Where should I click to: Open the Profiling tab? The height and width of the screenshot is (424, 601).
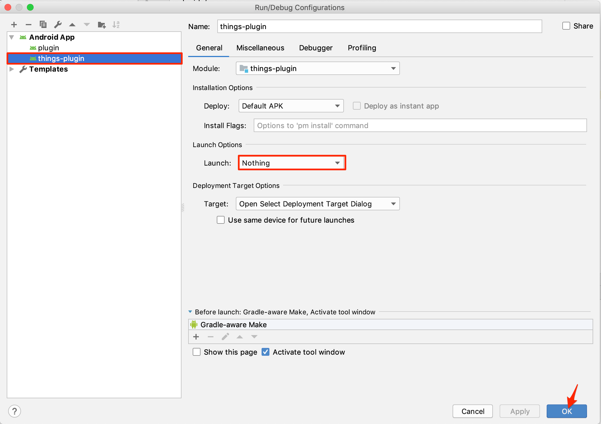[x=362, y=48]
